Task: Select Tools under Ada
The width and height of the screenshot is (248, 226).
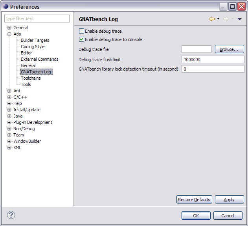Action: pyautogui.click(x=26, y=84)
